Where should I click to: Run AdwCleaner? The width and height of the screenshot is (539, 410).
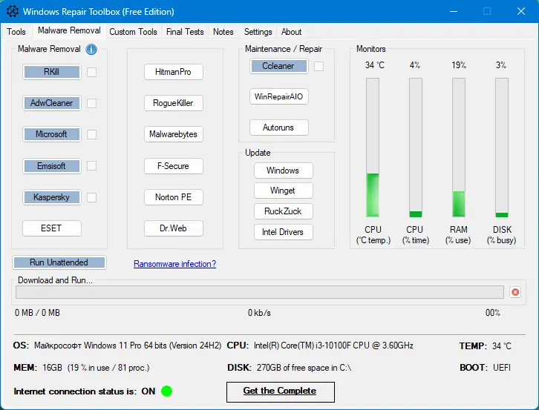point(51,103)
